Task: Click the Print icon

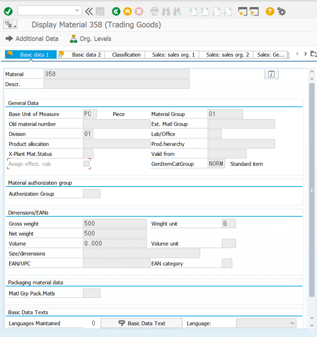Action: 155,11
